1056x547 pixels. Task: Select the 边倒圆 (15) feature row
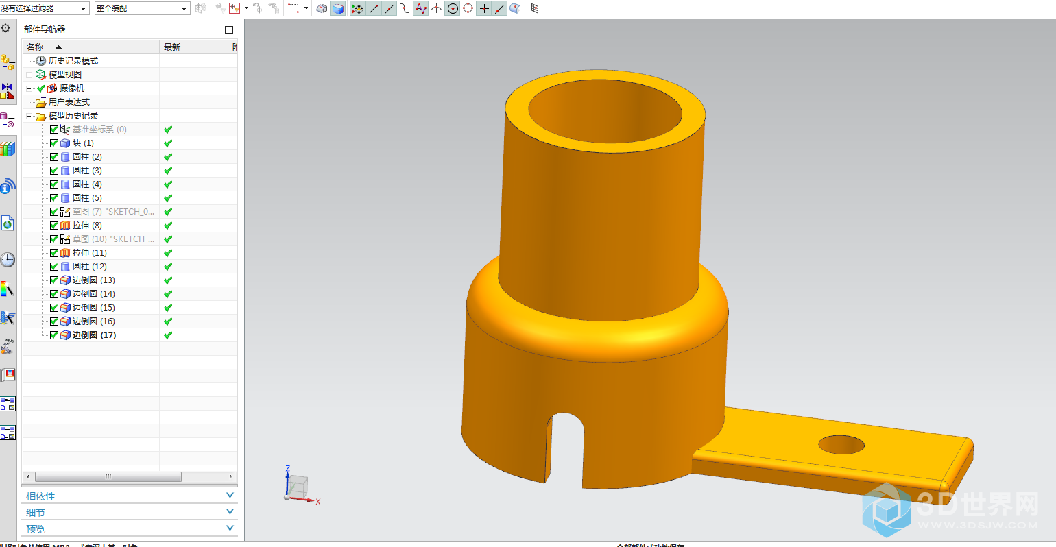[94, 308]
